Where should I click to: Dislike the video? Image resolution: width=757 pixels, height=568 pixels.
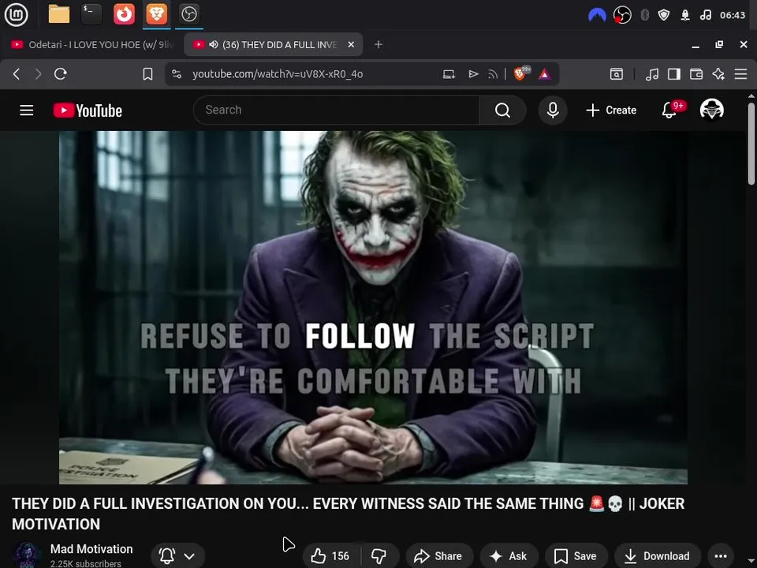click(x=379, y=556)
